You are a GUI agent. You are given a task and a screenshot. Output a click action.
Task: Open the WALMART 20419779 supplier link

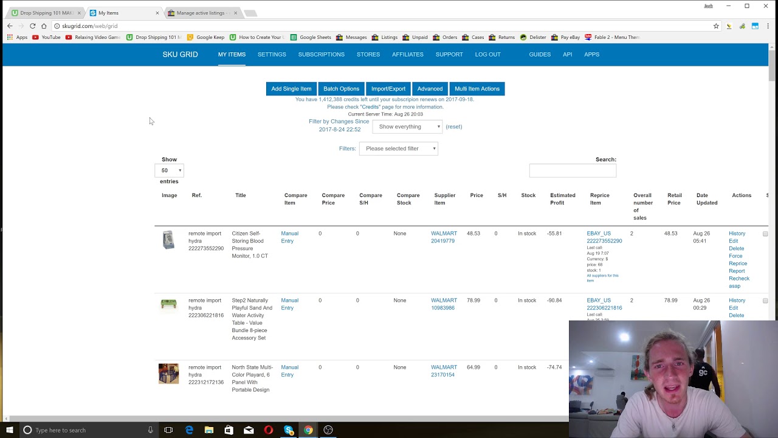click(x=444, y=237)
